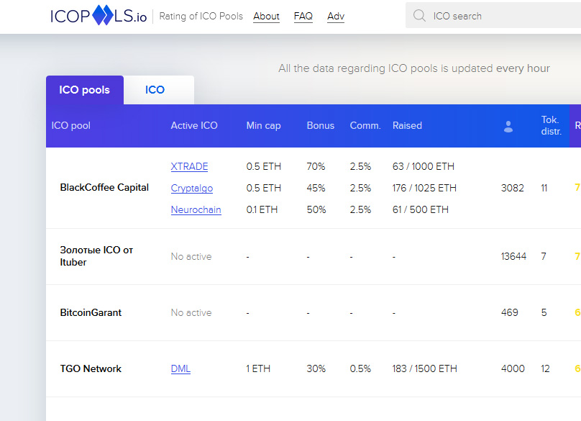Click the participants person icon column header

coord(508,127)
